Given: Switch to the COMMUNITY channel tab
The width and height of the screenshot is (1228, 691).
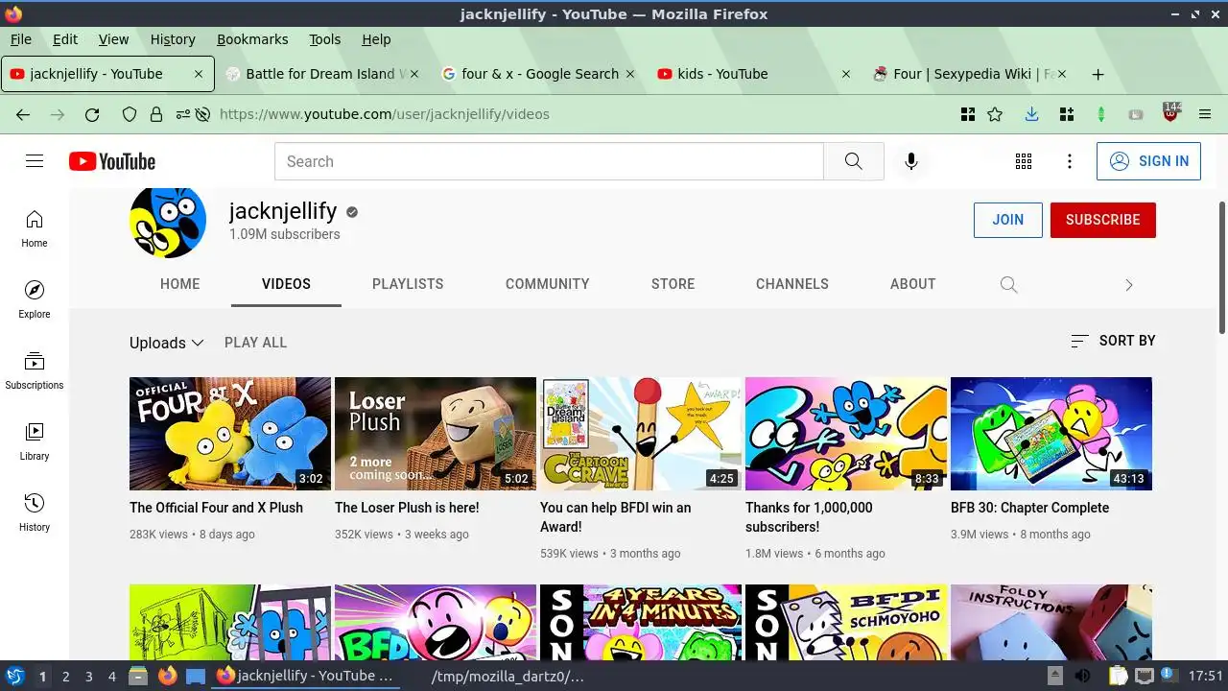Looking at the screenshot, I should point(548,284).
